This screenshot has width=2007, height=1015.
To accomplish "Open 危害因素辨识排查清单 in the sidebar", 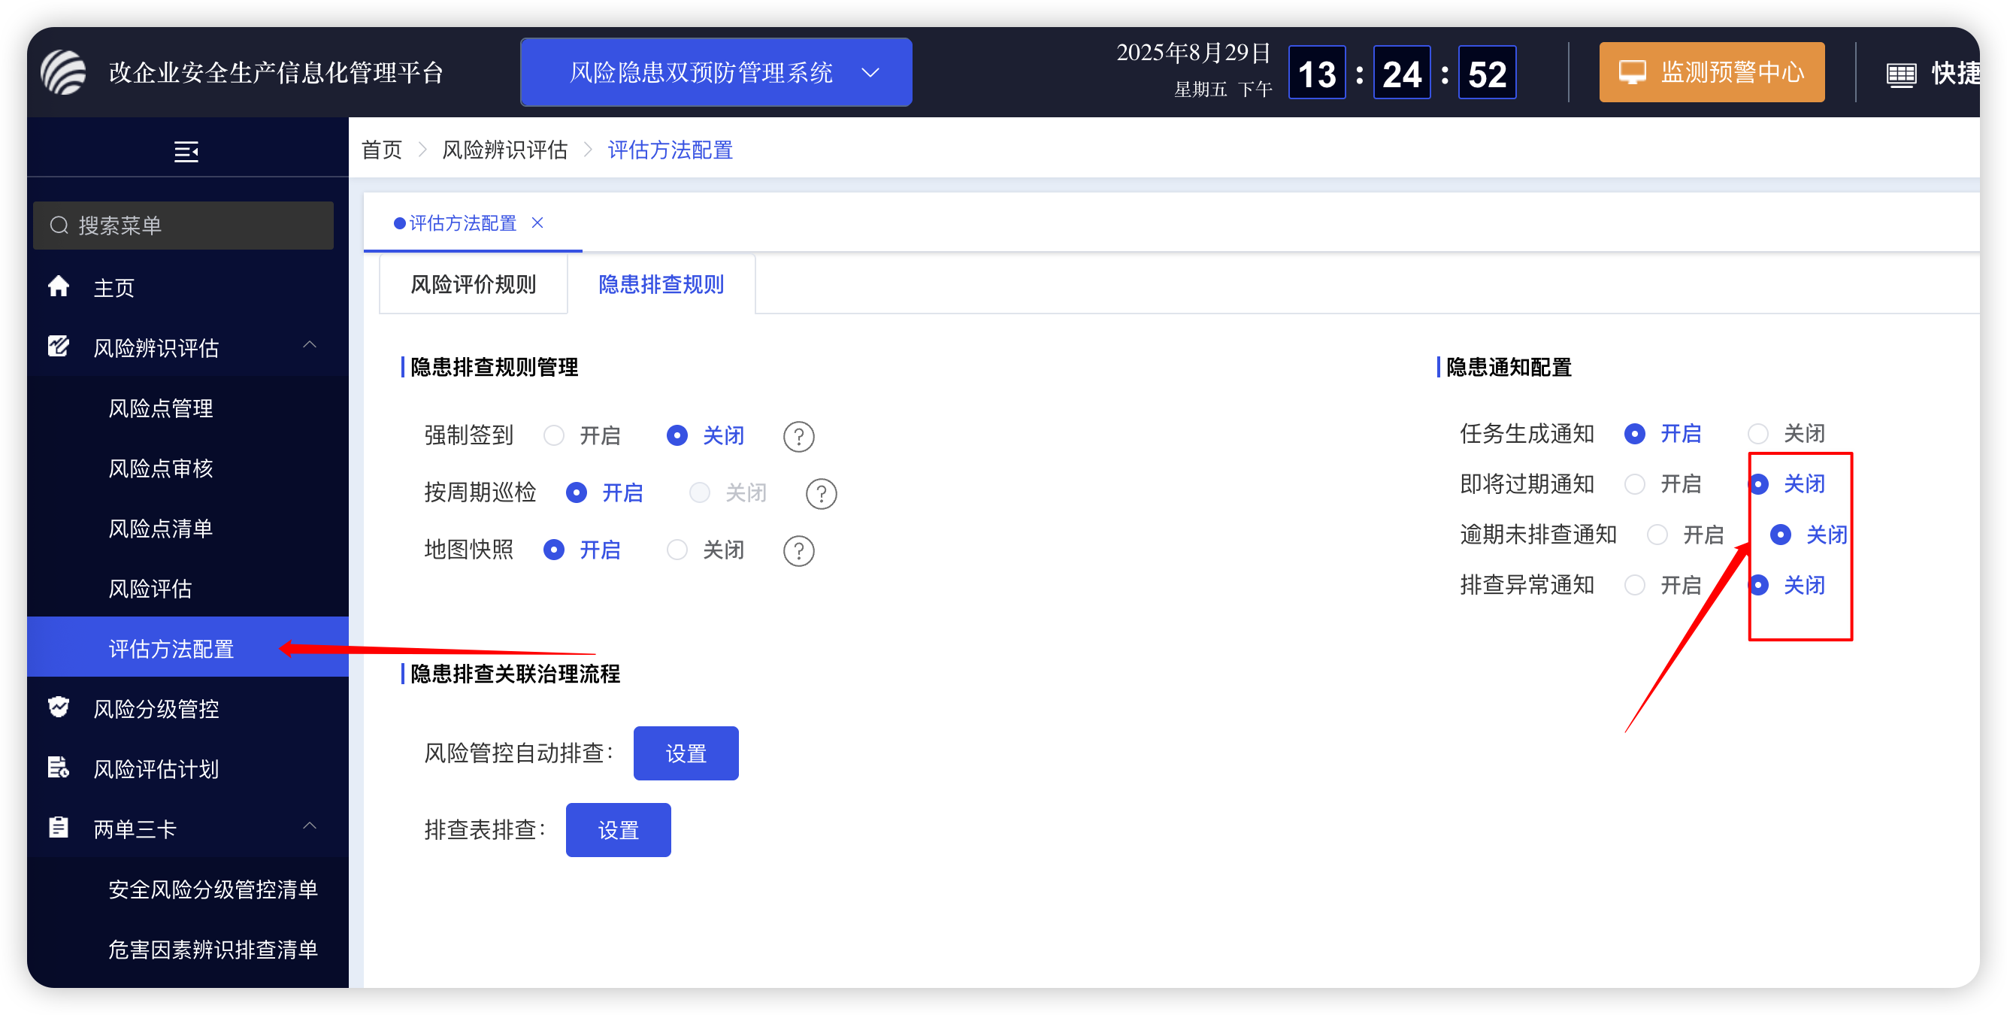I will click(x=188, y=949).
